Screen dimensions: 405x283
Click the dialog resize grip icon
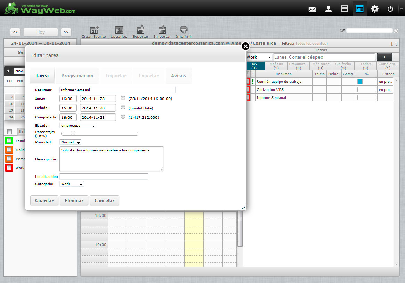(x=243, y=207)
